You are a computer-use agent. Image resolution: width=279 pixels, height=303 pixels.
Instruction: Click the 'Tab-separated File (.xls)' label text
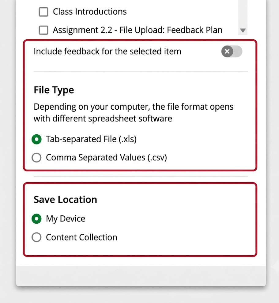(x=91, y=139)
